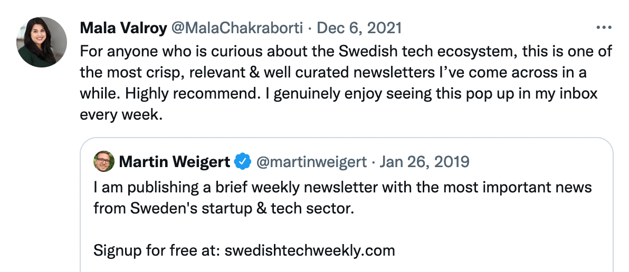Open the quoted tweet dated Jan 26, 2019
Image resolution: width=629 pixels, height=272 pixels.
424,162
